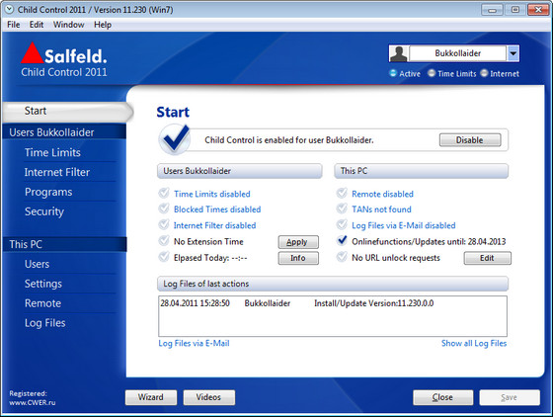Open the File menu
553x417 pixels.
14,25
